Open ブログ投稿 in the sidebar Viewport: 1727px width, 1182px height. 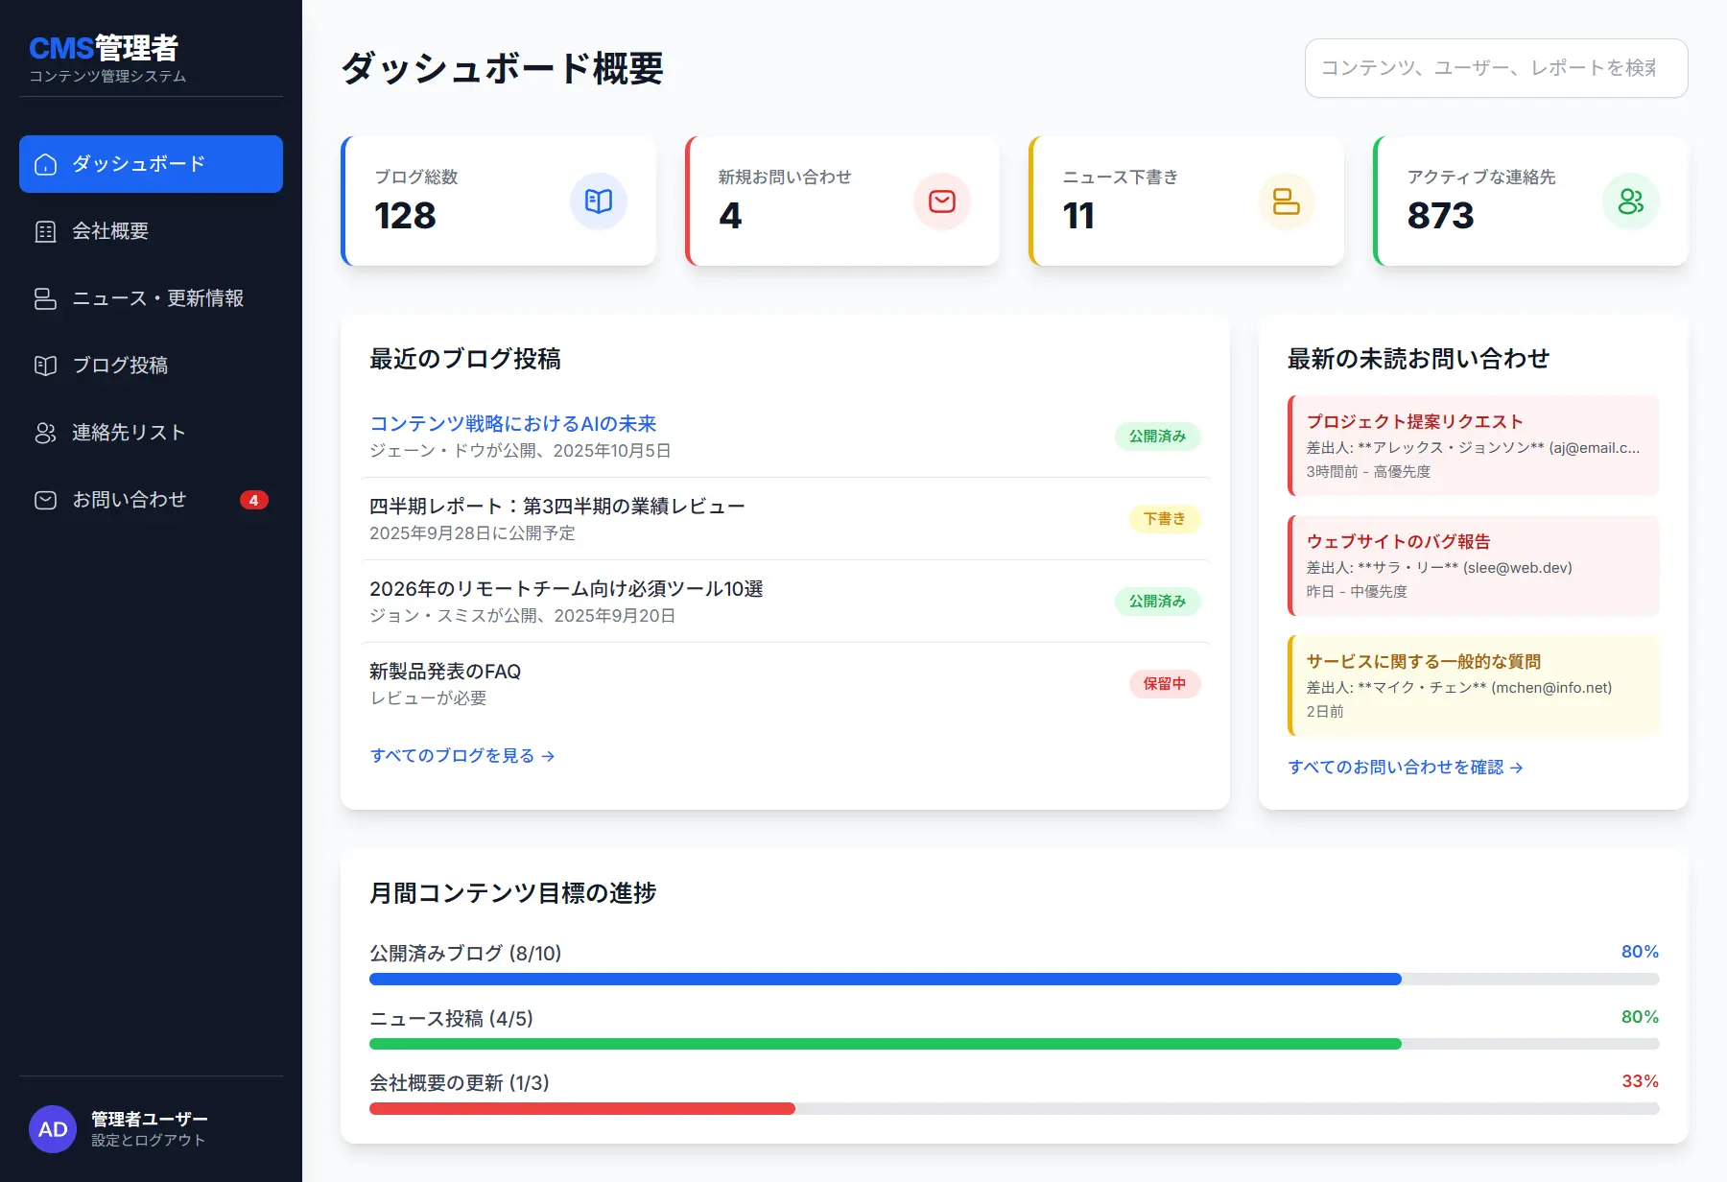[120, 366]
